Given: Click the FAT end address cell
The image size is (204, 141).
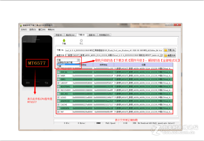Looking at the screenshot, I should point(104,112).
